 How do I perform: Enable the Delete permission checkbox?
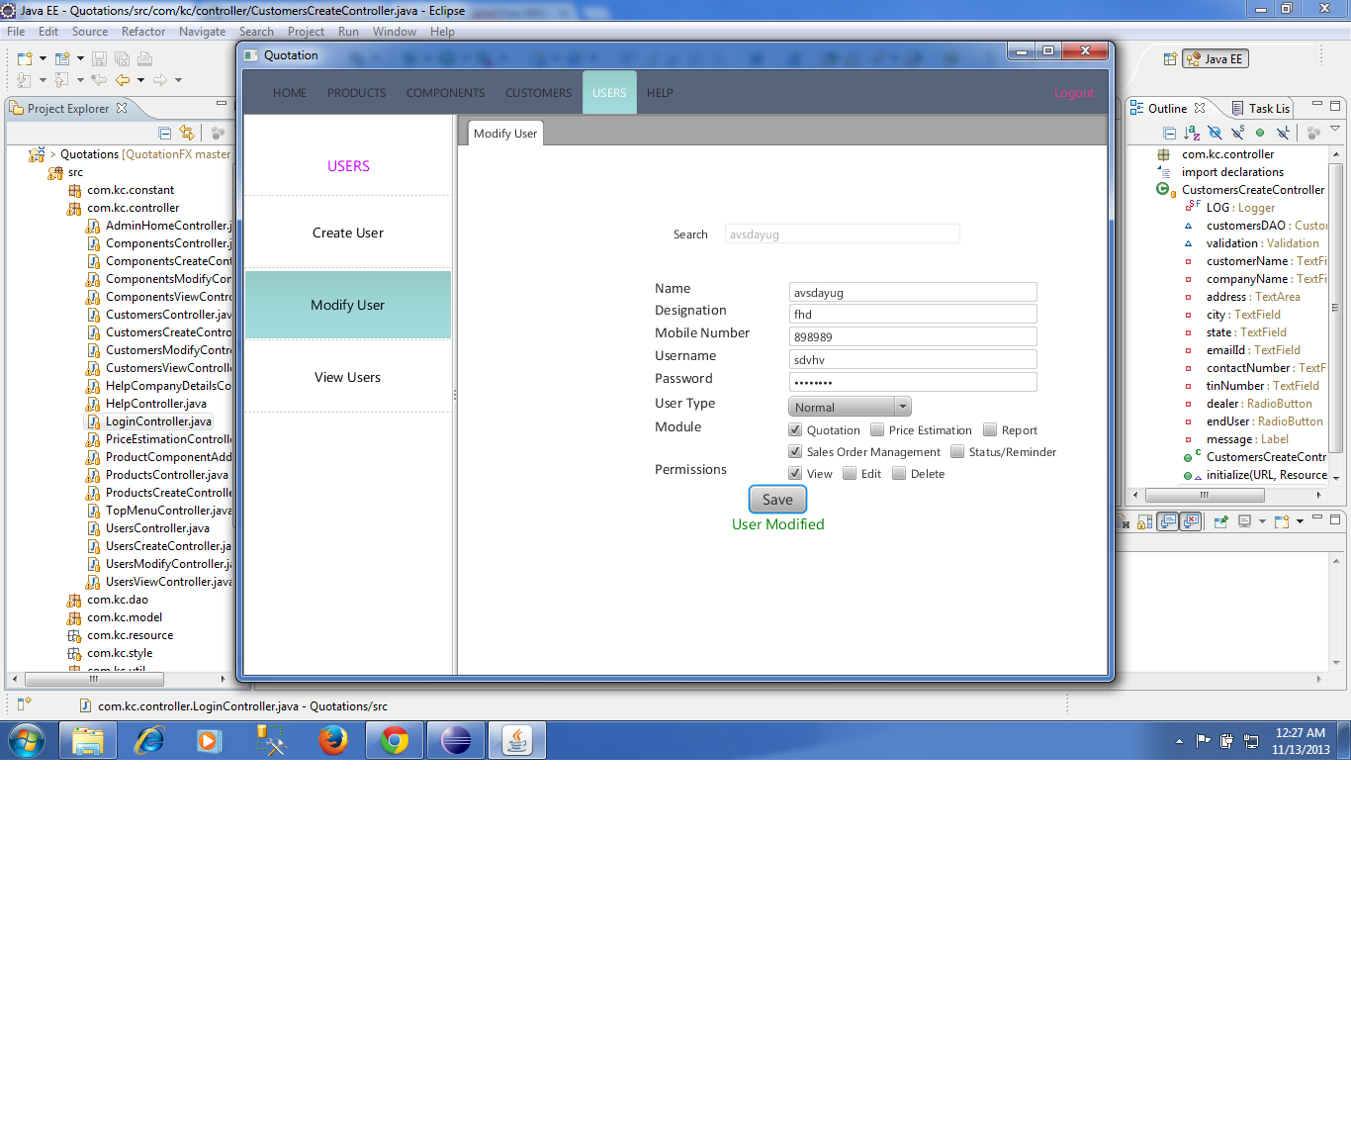[x=899, y=473]
